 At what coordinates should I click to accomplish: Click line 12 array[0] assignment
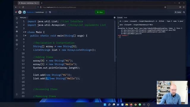click(53, 61)
